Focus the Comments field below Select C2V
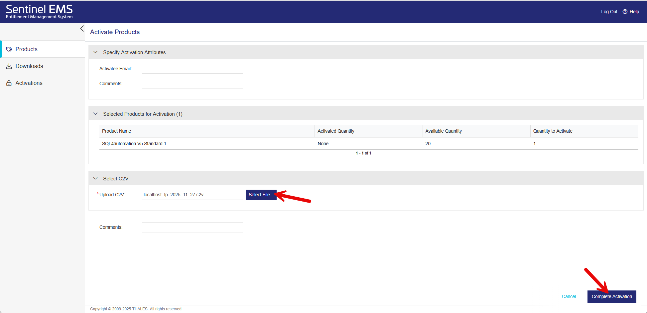 (193, 227)
